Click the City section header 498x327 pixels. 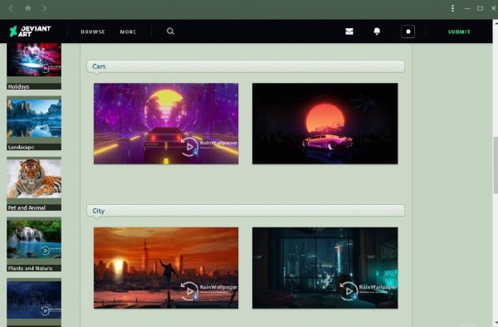(x=246, y=211)
